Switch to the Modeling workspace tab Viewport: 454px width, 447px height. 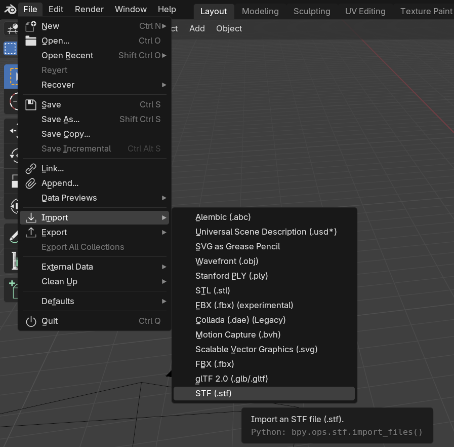point(260,11)
